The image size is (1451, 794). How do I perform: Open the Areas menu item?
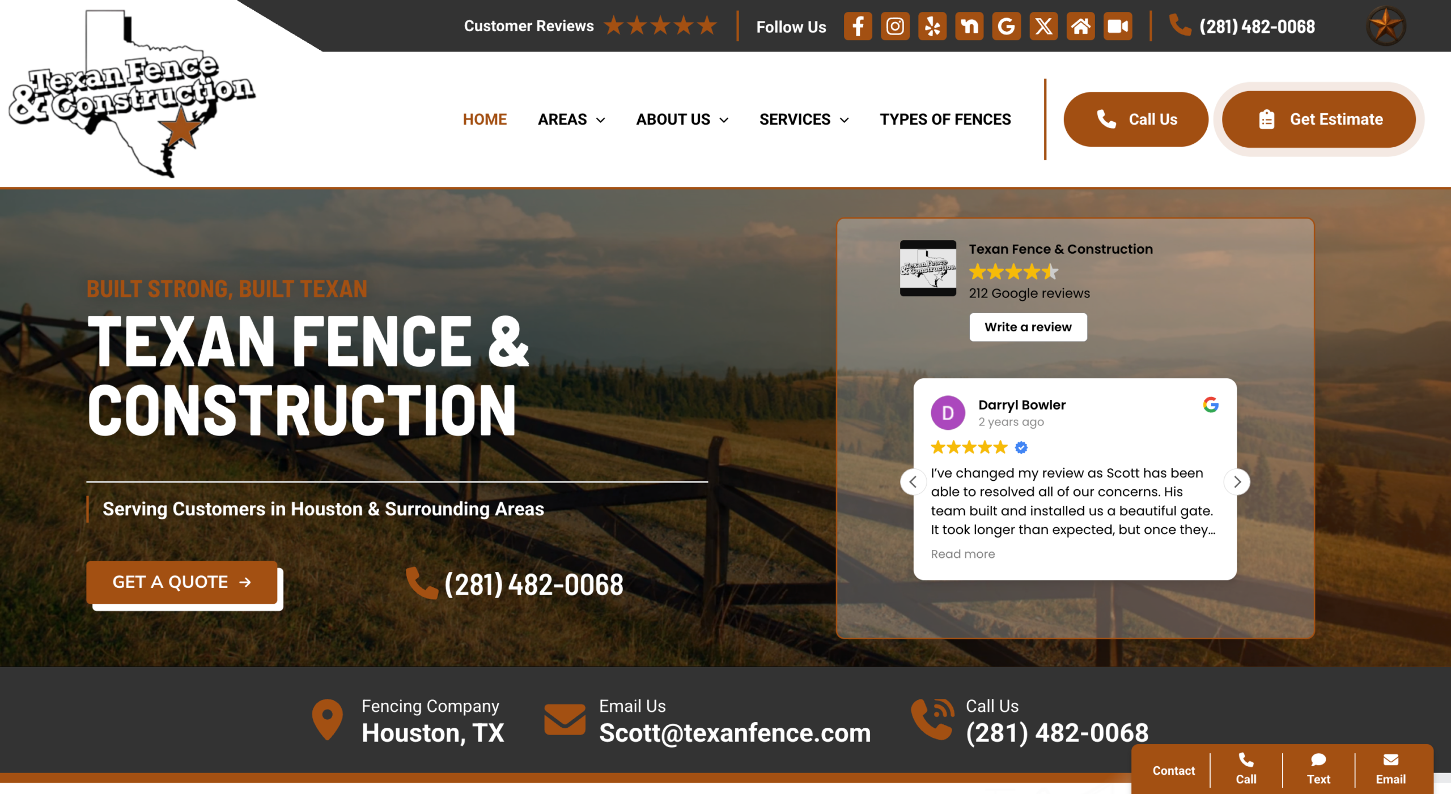tap(562, 119)
